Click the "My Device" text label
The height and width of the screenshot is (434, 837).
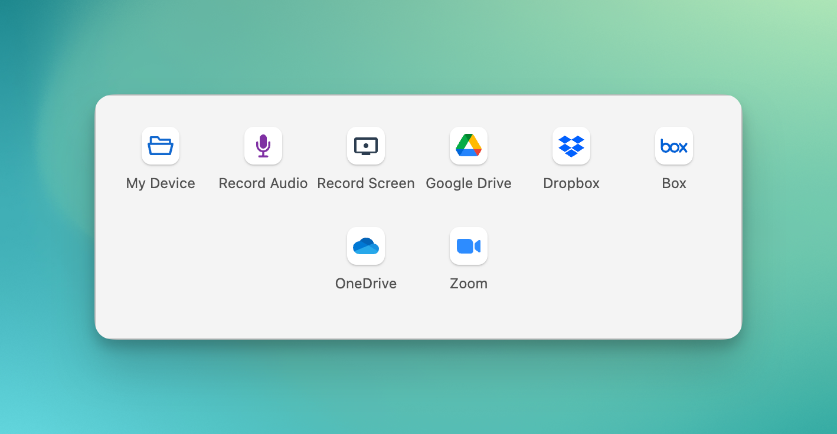pyautogui.click(x=161, y=183)
